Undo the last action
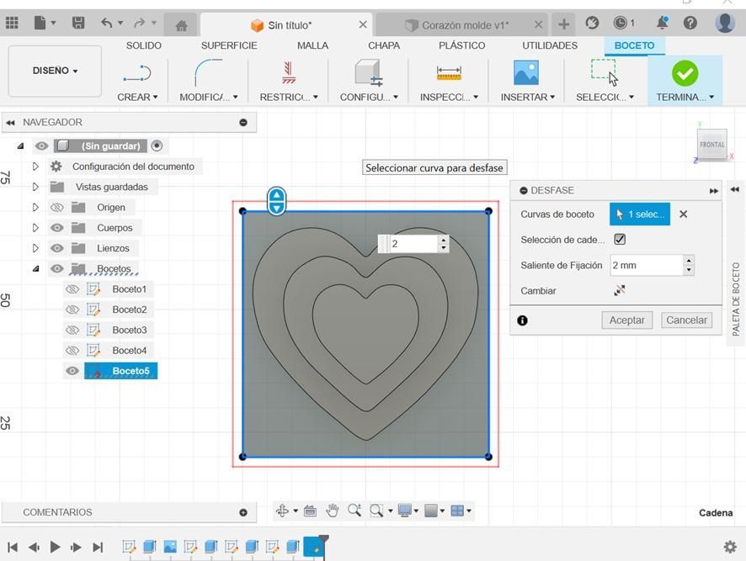Screen dimensions: 746x561 pyautogui.click(x=107, y=23)
